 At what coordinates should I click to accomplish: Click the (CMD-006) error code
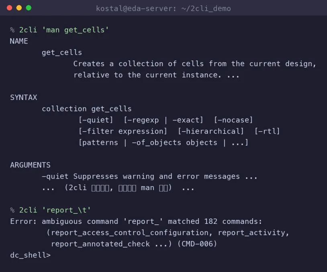(197, 244)
